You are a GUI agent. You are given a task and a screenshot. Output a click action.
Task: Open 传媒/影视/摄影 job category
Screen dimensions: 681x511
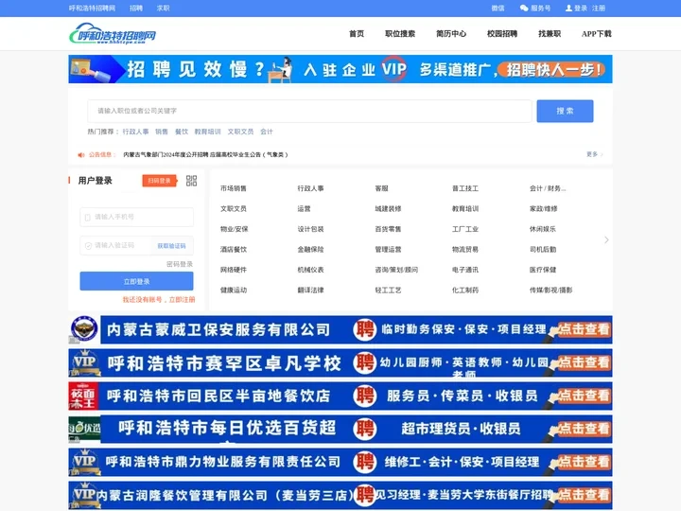tap(550, 291)
